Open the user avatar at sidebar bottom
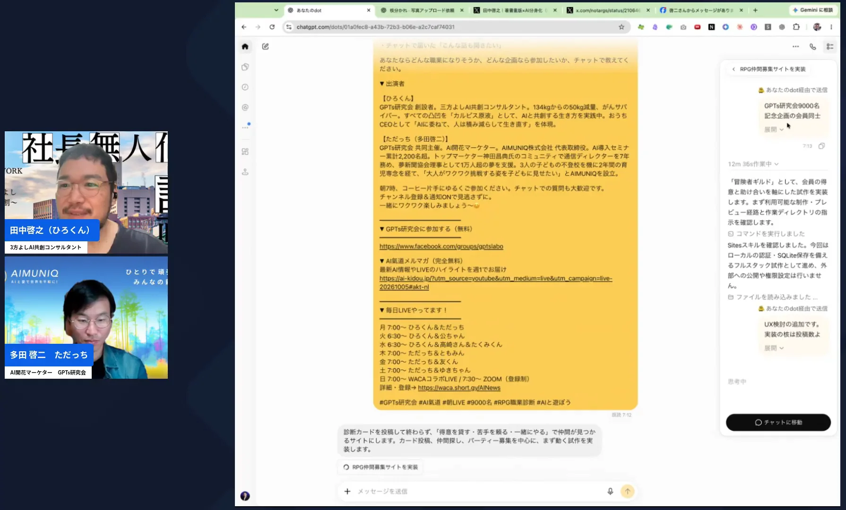 [245, 496]
